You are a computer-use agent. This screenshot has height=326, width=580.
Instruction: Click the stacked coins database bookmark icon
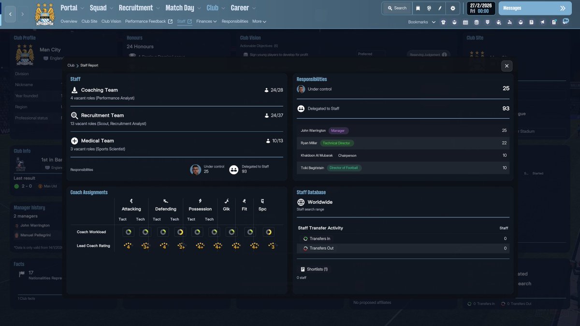tap(477, 22)
